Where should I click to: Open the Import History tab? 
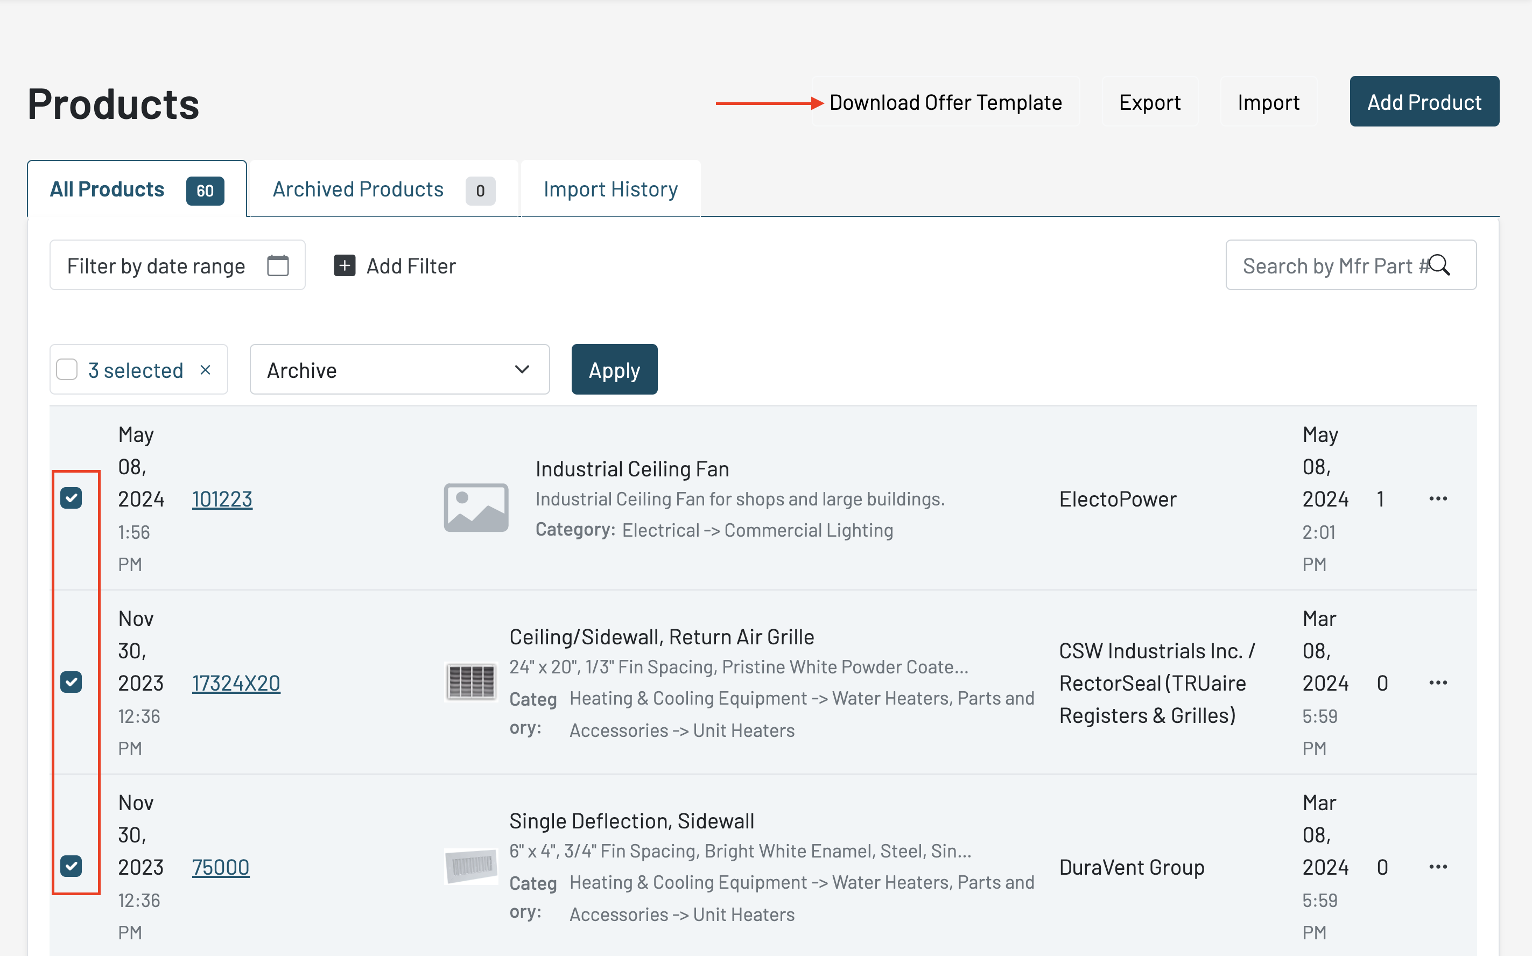(610, 189)
